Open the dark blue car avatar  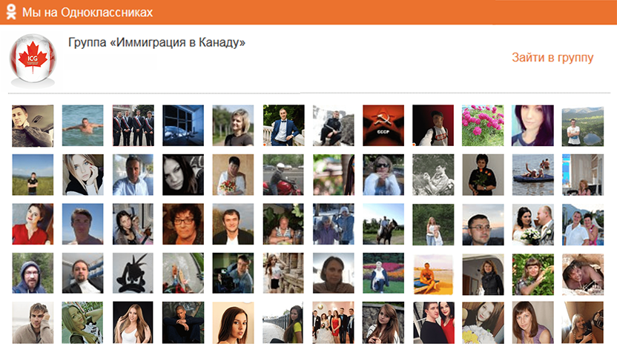(182, 125)
